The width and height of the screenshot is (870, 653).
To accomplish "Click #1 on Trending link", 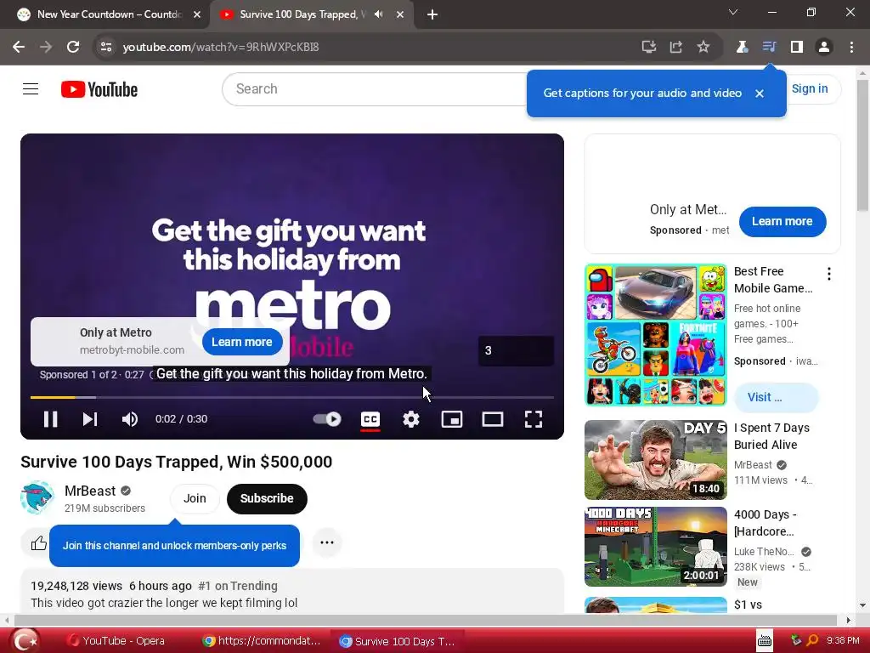I will [x=238, y=586].
